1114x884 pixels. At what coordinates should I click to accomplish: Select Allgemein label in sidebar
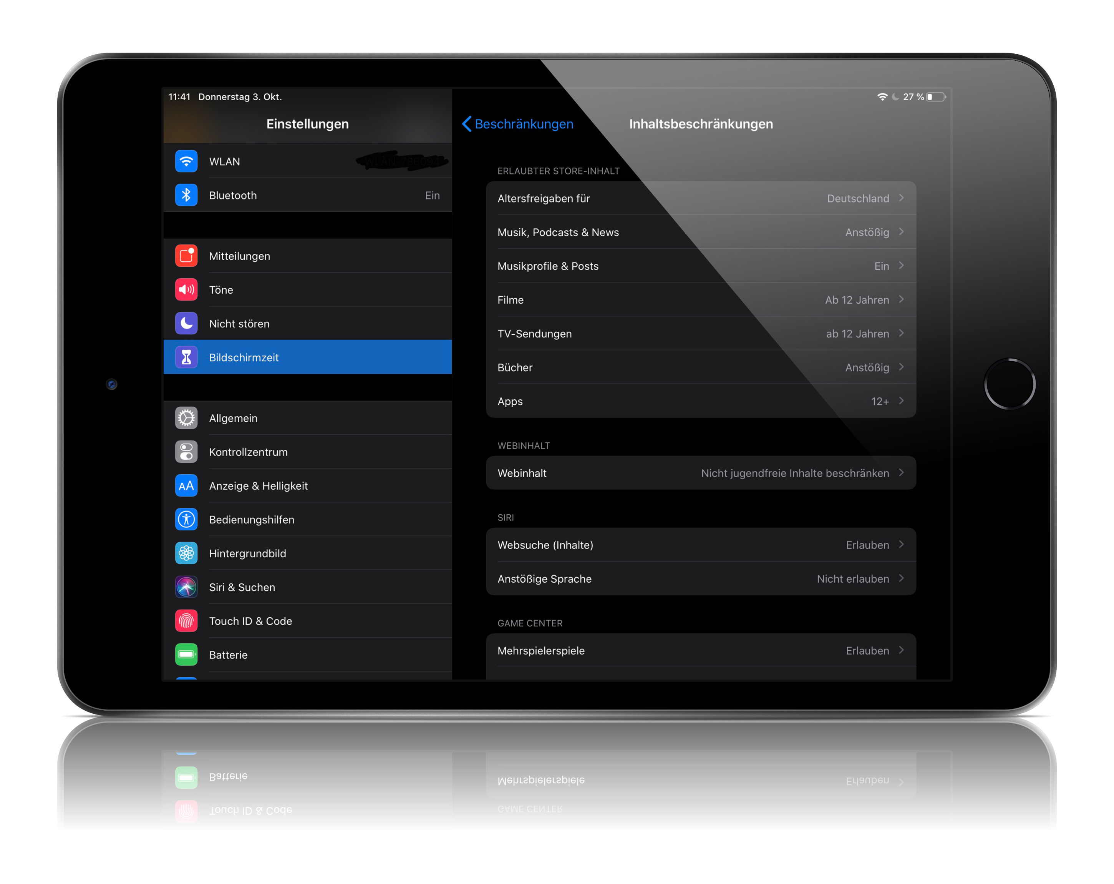[x=233, y=418]
